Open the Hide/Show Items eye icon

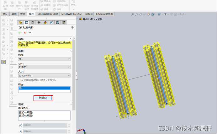click(165, 14)
